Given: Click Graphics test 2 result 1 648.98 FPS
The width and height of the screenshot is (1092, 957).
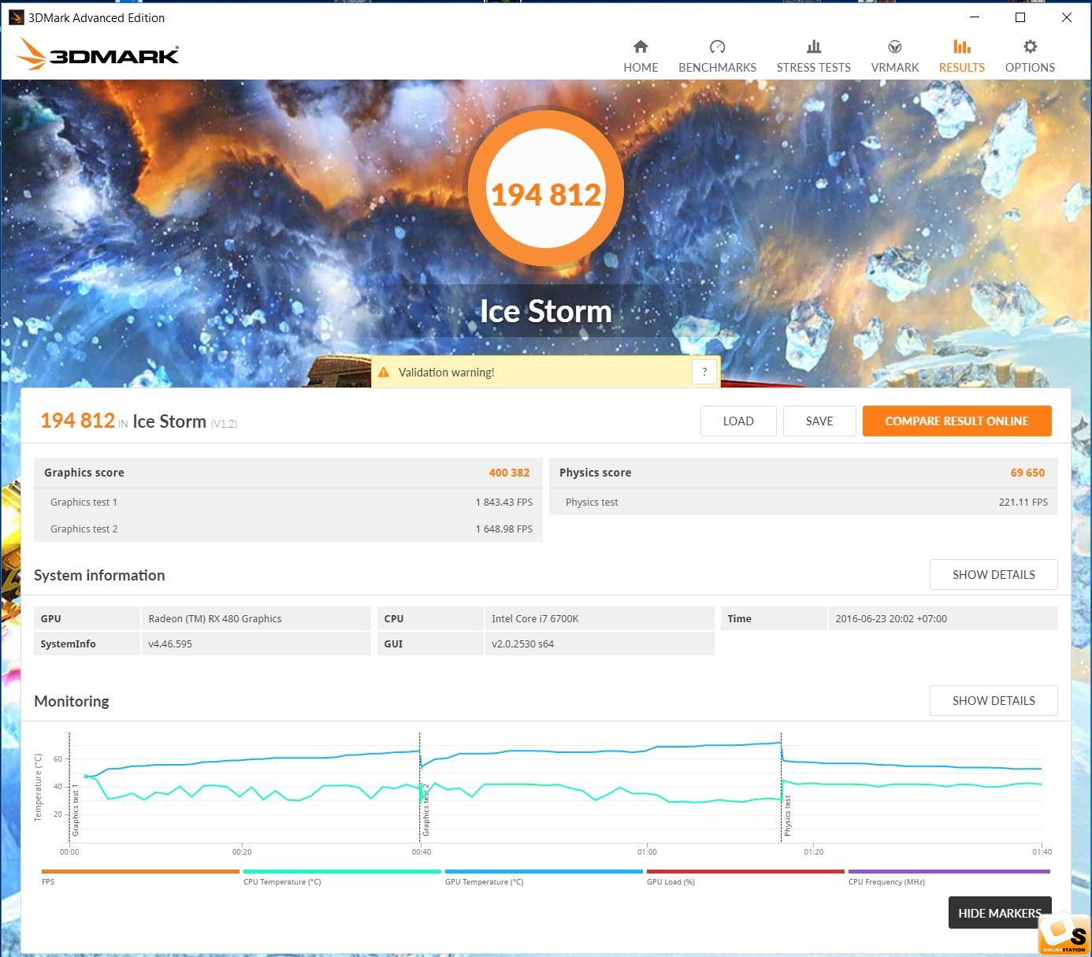Looking at the screenshot, I should (503, 529).
